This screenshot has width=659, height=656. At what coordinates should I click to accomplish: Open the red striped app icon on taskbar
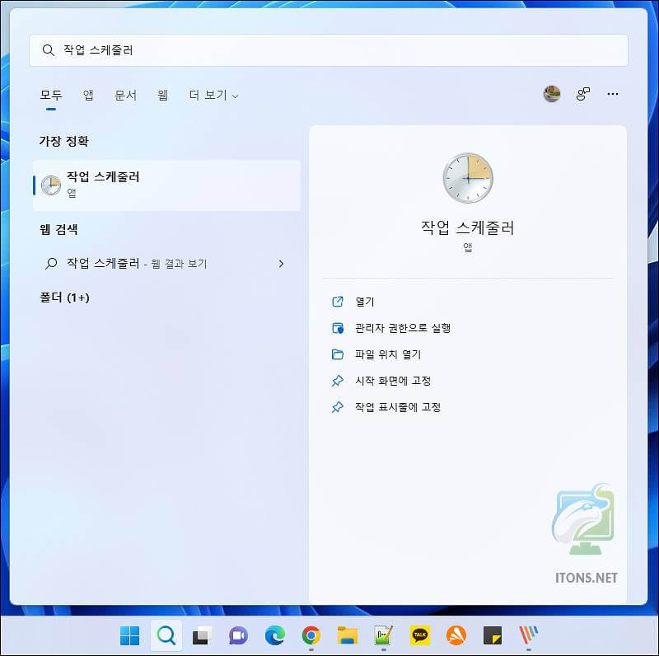[528, 635]
